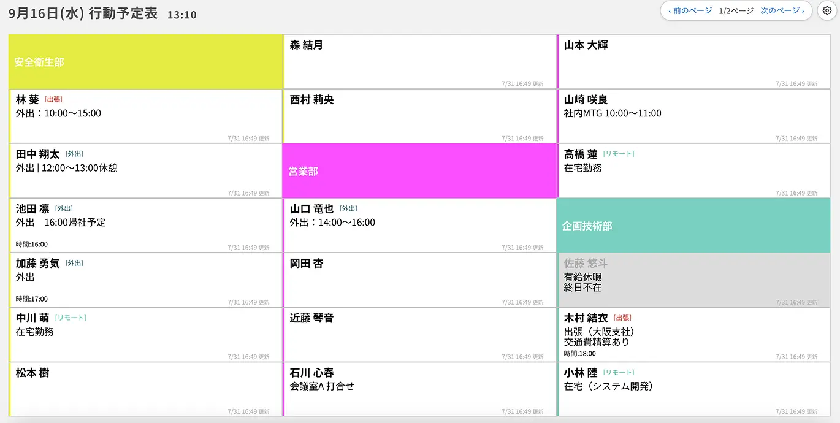
Task: Select text 有給休暇 in 佐藤 悠斗 card
Action: point(583,277)
